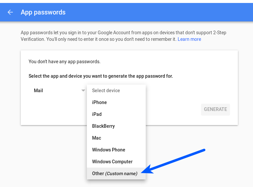
Task: Pick BlackBerry in the device menu
Action: click(103, 126)
